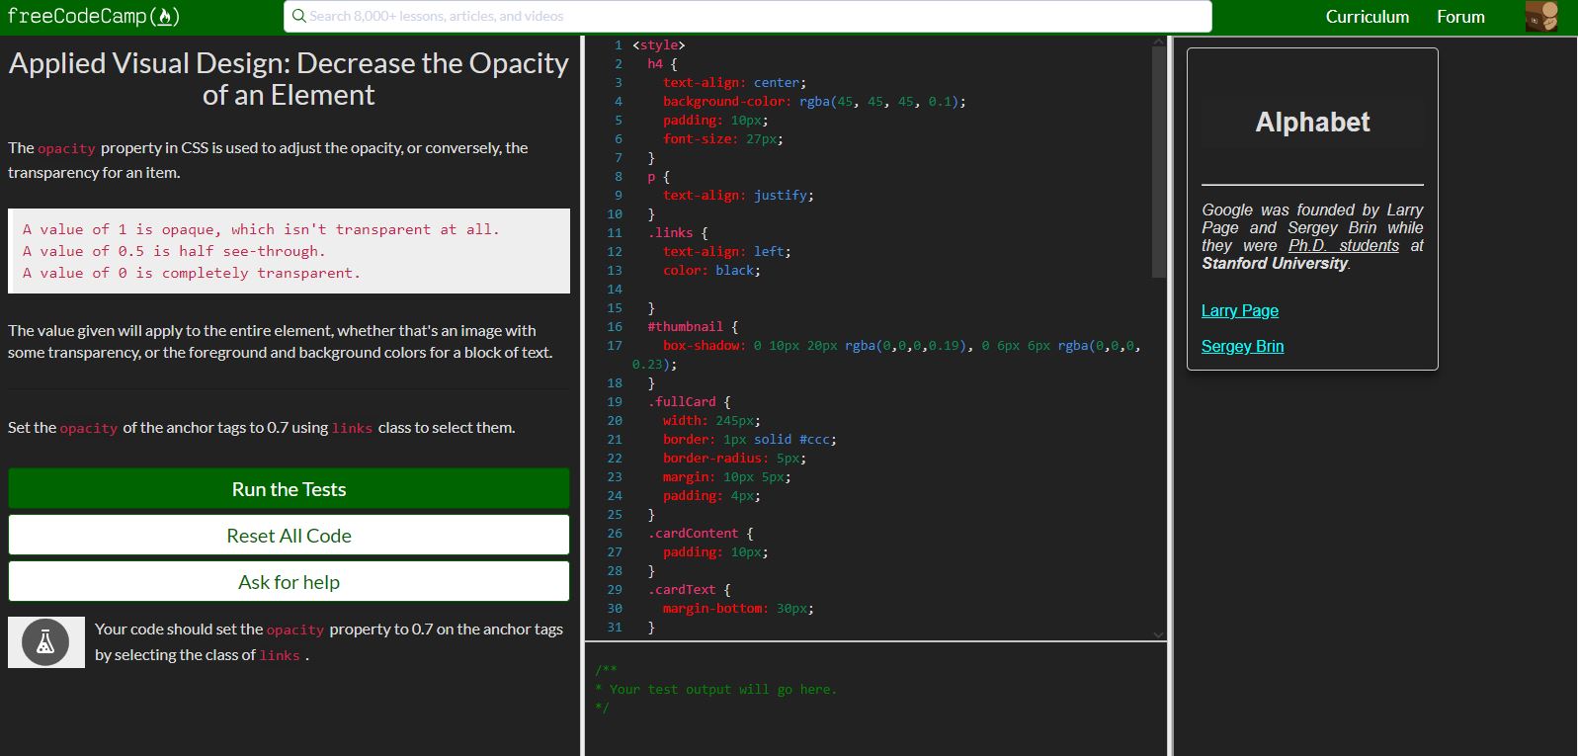The image size is (1578, 756).
Task: Click the 'text-align: left;' code line
Action: [726, 251]
